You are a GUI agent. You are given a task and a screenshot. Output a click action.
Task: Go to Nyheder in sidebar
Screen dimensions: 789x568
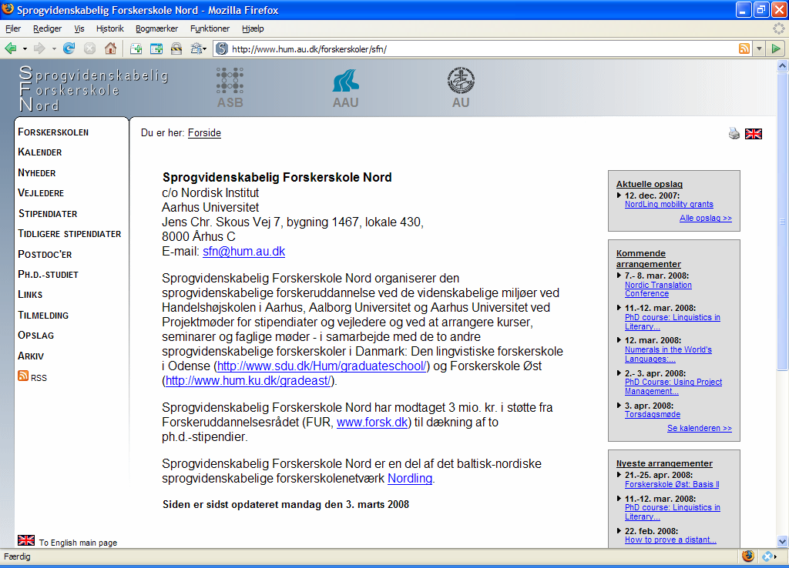coord(37,172)
